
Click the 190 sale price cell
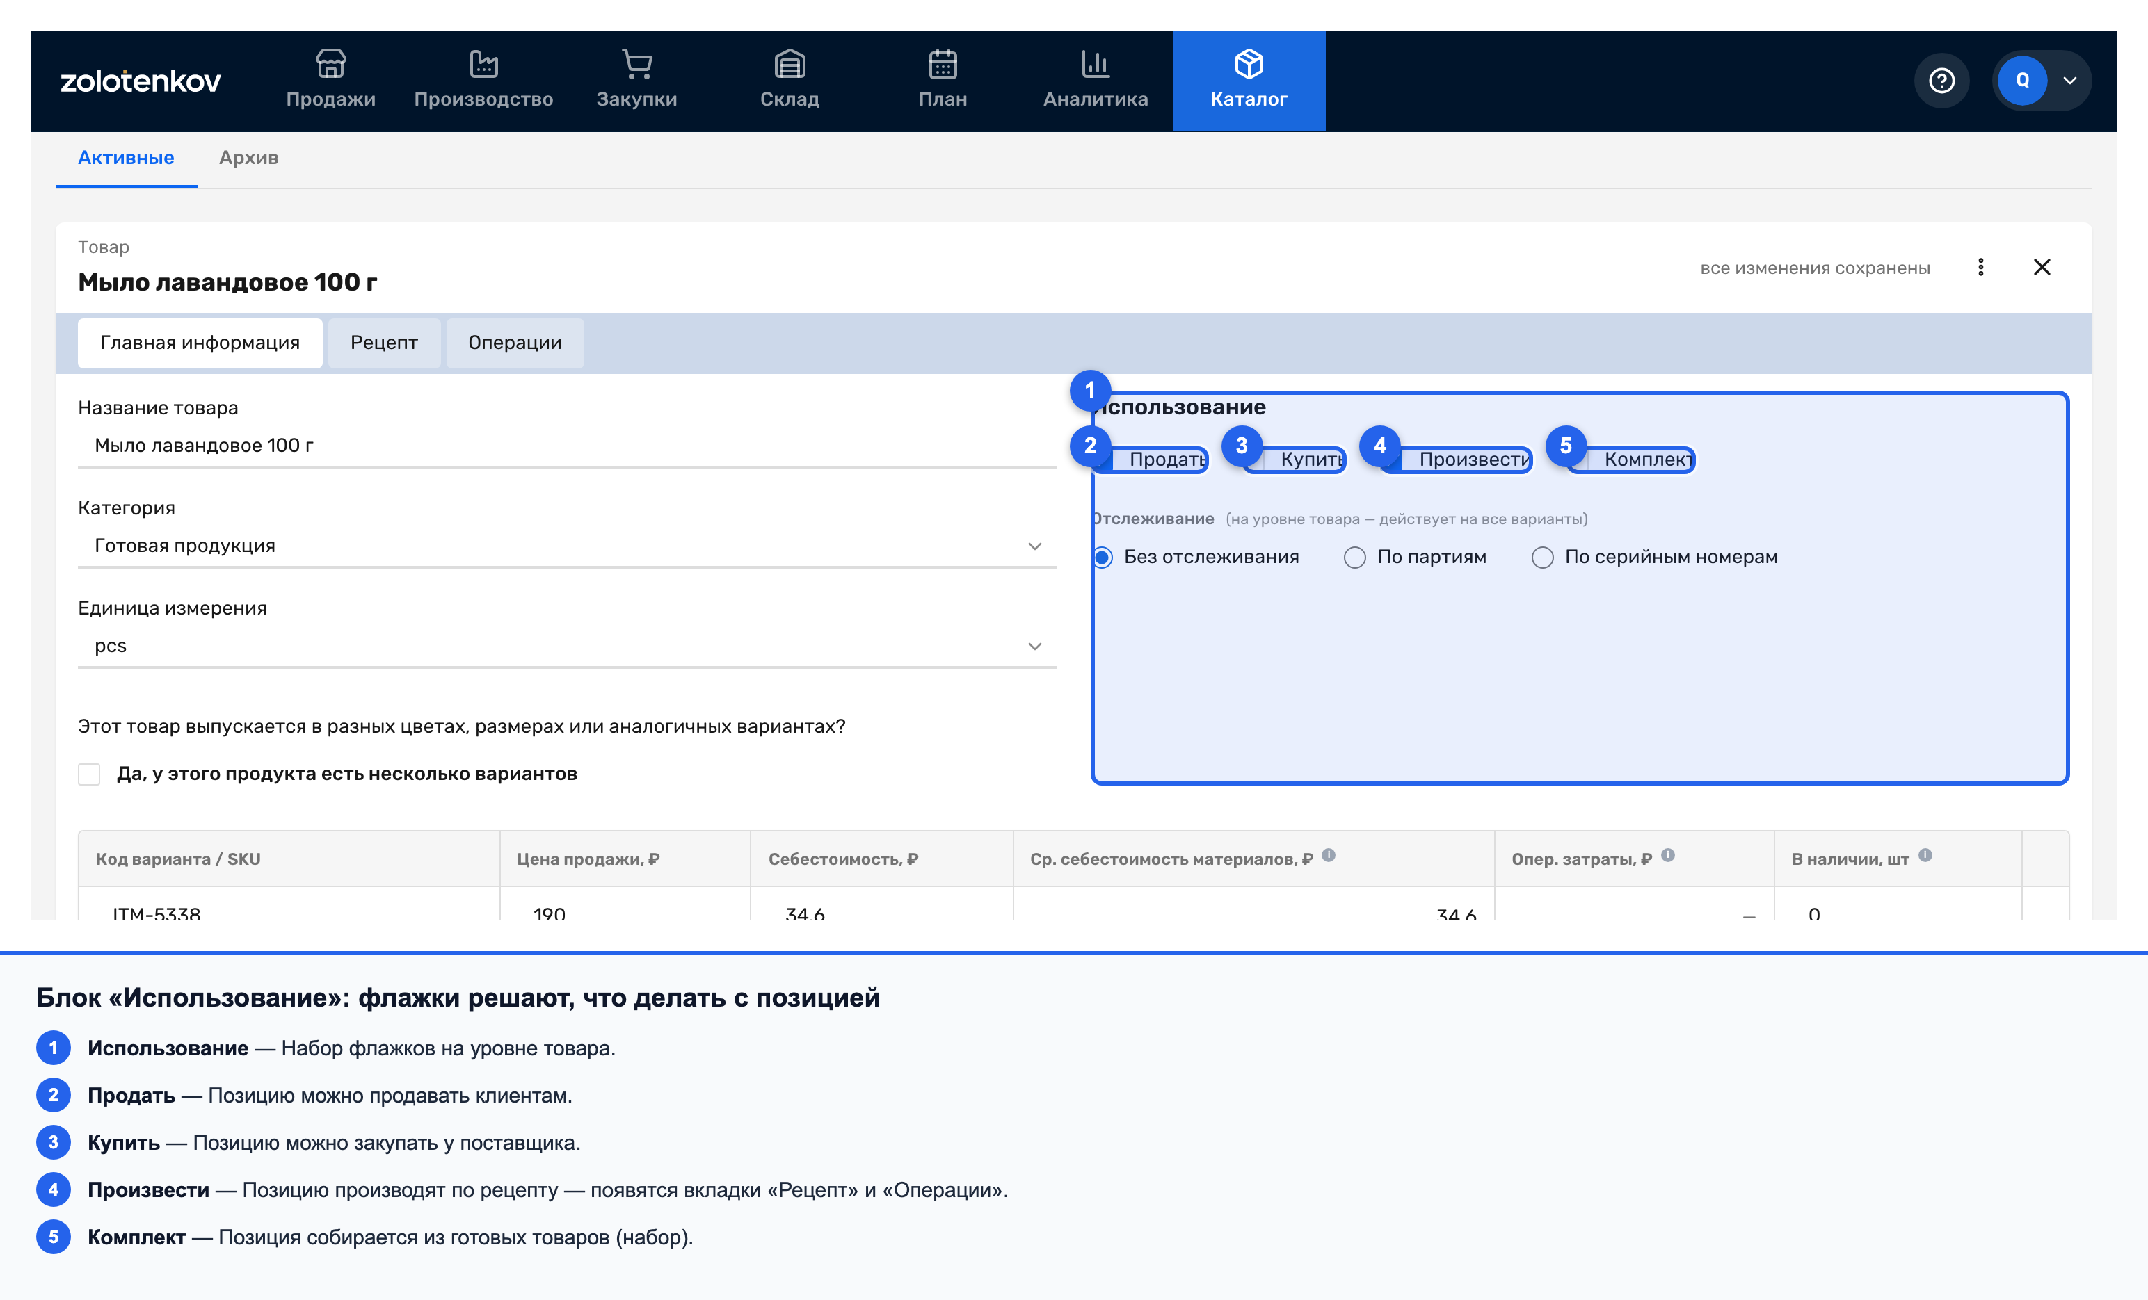pyautogui.click(x=625, y=904)
